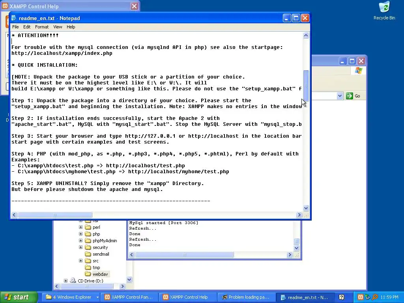Click the http://localhost/xampp/index.php text line
The image size is (404, 303).
62,53
